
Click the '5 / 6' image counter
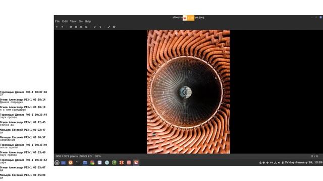(x=314, y=156)
